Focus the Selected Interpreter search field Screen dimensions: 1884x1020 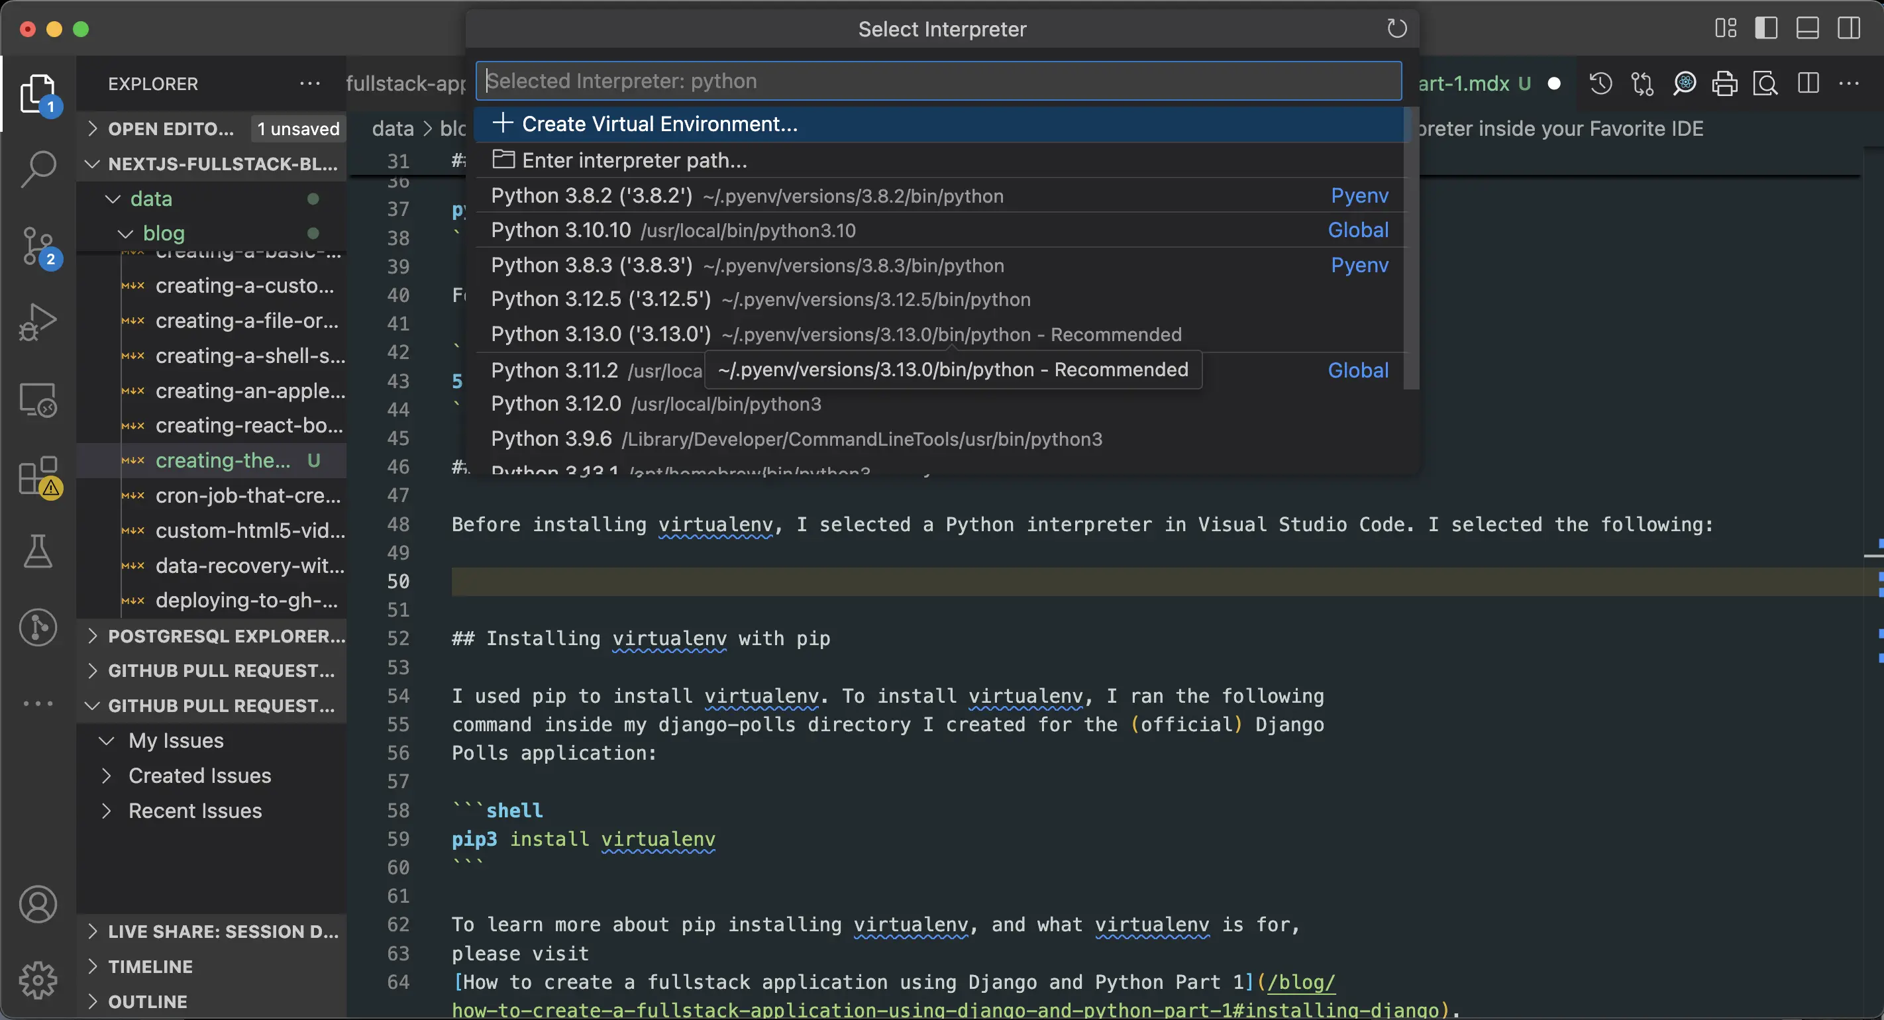tap(938, 80)
